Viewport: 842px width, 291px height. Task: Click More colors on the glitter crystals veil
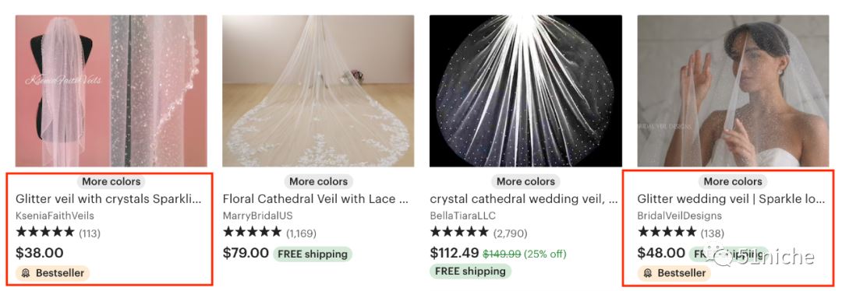tap(111, 181)
